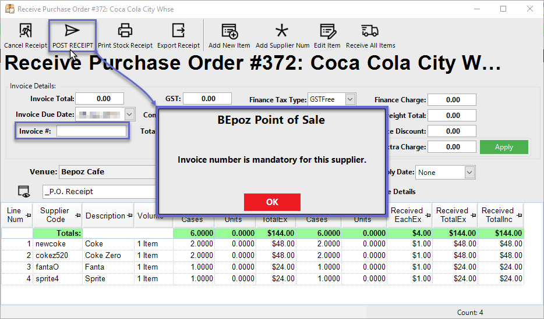
Task: Click the Received TotalInc column header
Action: pos(498,215)
